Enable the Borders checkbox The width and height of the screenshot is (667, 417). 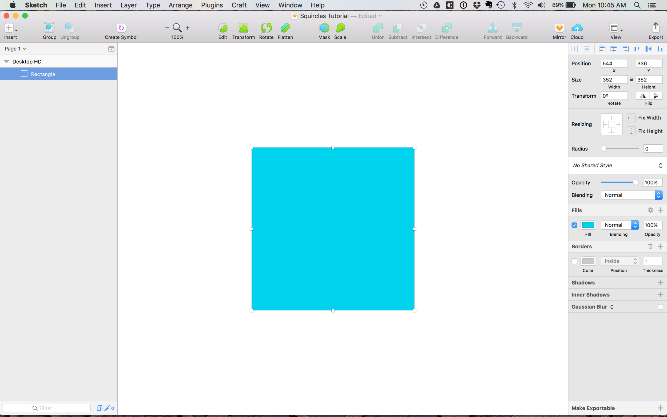[574, 261]
